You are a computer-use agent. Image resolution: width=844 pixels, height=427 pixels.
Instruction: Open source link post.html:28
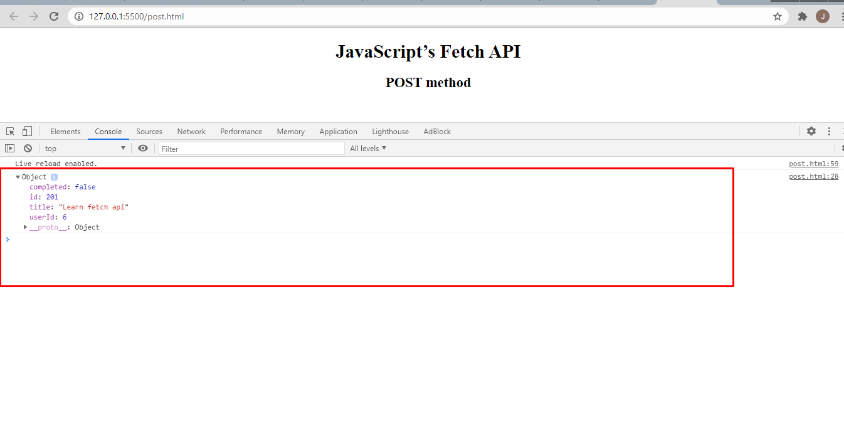coord(813,176)
